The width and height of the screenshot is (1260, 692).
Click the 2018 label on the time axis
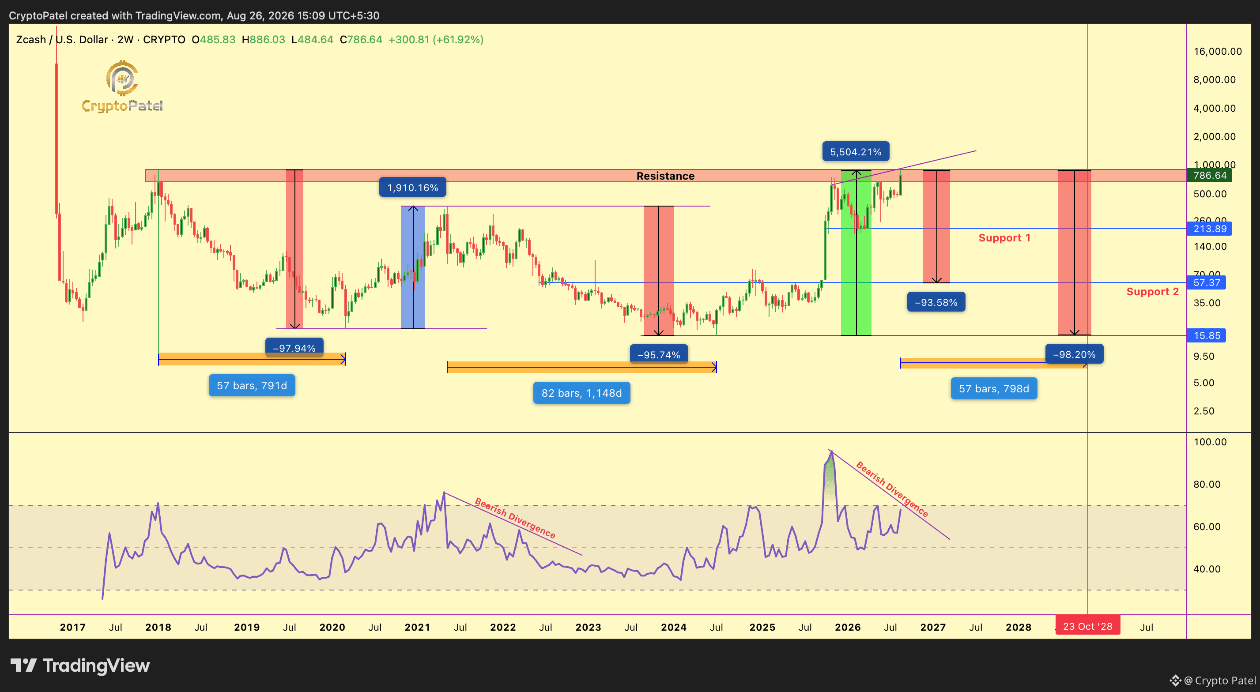(158, 627)
